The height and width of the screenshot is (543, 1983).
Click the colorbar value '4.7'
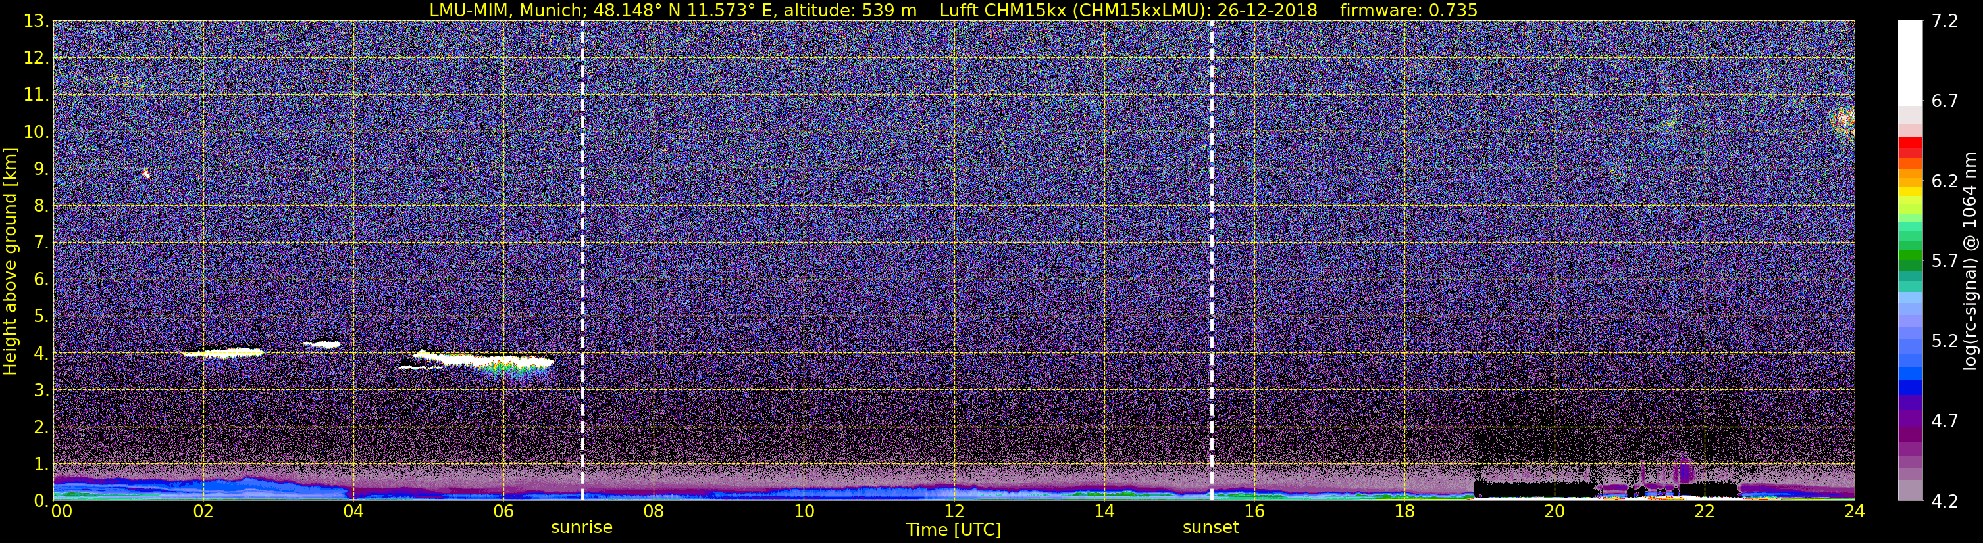click(x=1945, y=421)
